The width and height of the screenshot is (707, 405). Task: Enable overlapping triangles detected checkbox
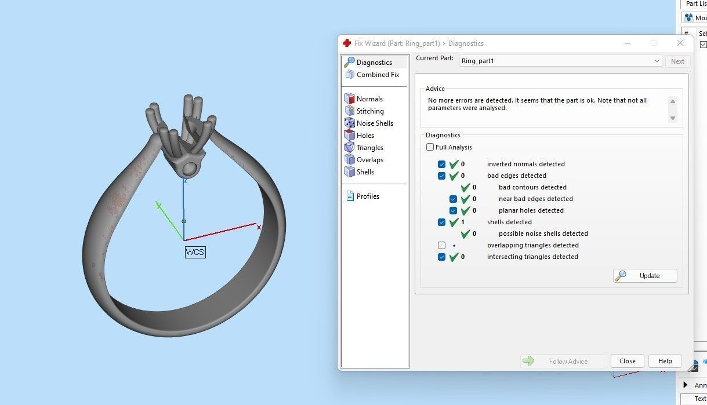[x=442, y=245]
